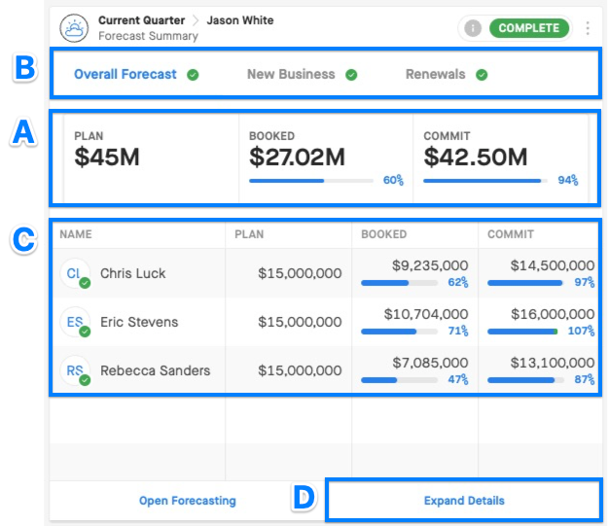Click Eric Stevens' $15,000,000 plan value
Image resolution: width=608 pixels, height=526 pixels.
pyautogui.click(x=300, y=322)
